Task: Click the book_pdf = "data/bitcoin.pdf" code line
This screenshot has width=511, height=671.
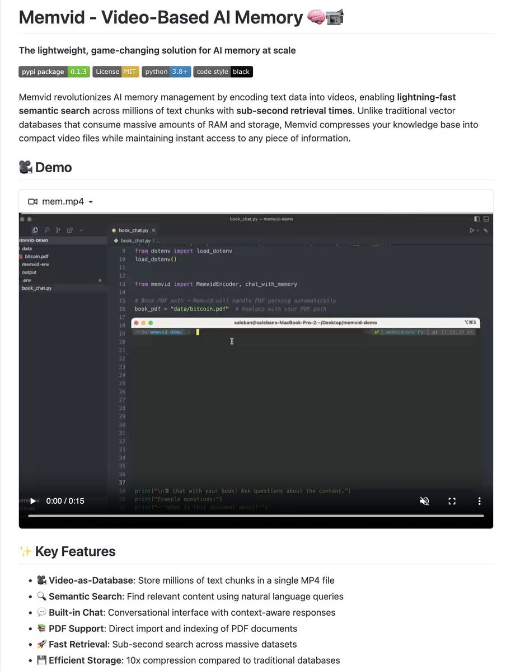Action: click(181, 309)
